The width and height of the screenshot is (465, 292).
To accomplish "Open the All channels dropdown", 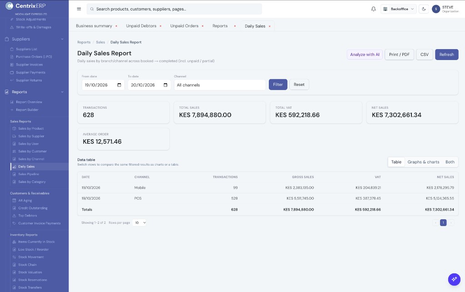I will 219,85.
